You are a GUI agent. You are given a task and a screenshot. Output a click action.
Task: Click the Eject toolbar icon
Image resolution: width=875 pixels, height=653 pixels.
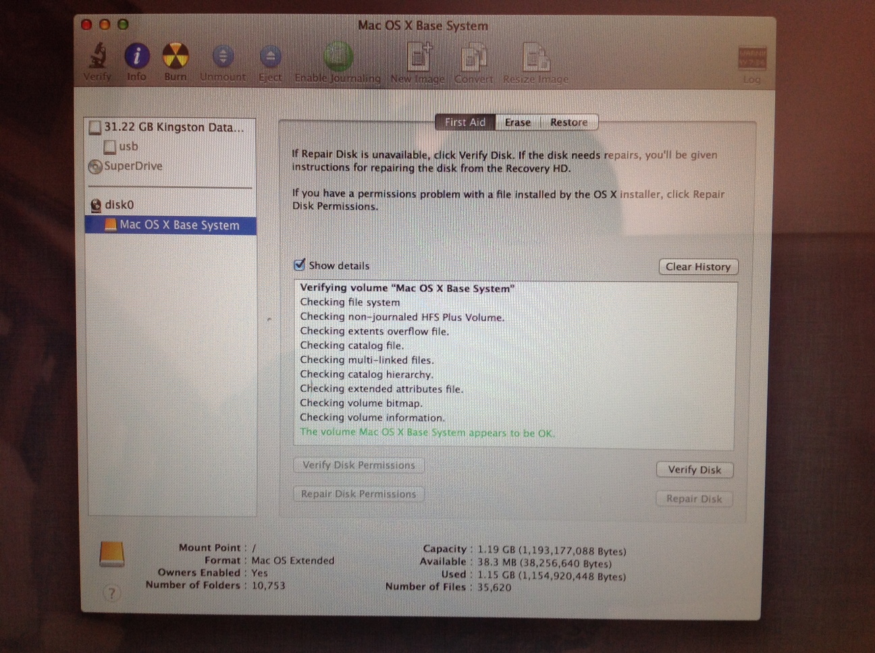pos(270,57)
